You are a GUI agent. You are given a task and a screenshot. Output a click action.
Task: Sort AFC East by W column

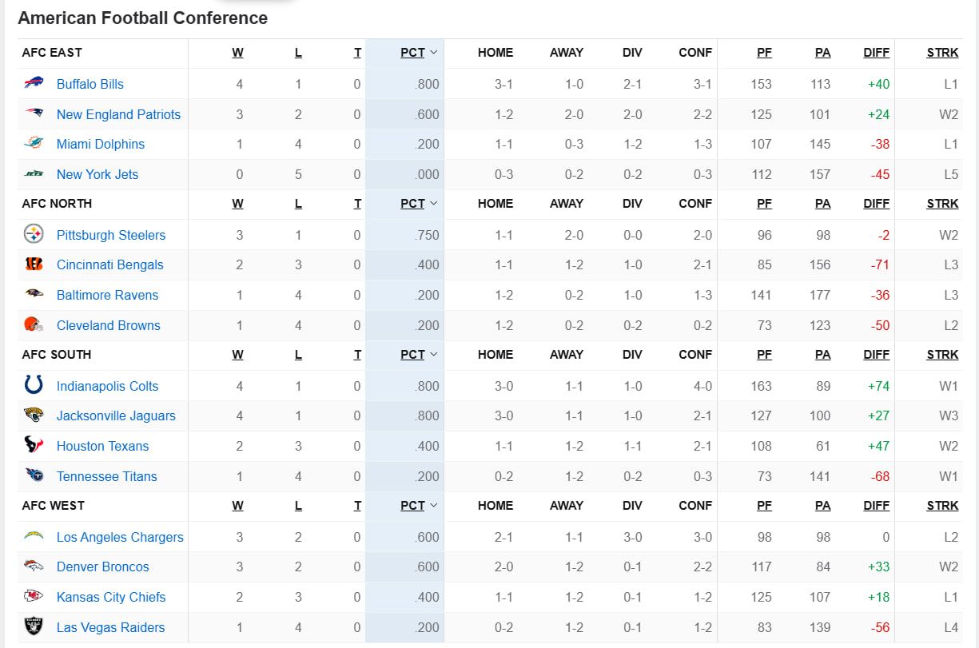tap(237, 53)
